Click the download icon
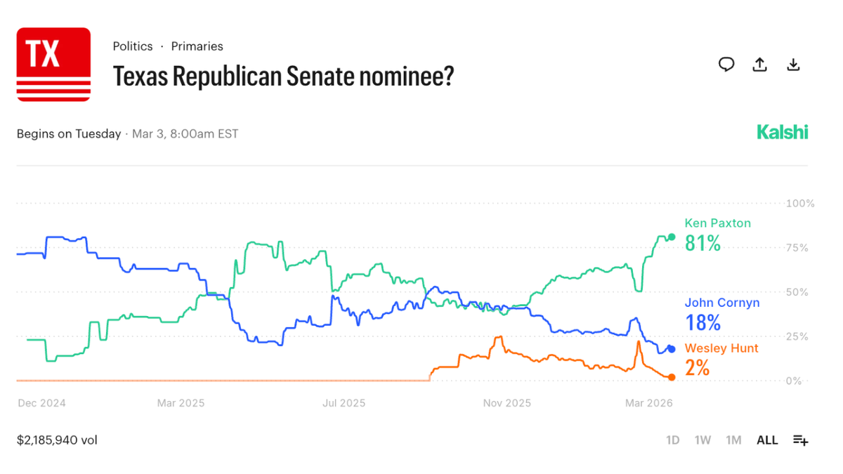The width and height of the screenshot is (843, 474). pyautogui.click(x=793, y=64)
